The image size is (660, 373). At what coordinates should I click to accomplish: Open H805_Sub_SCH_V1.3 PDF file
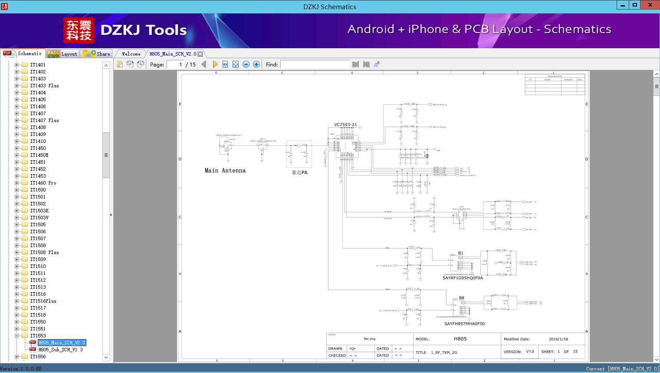60,350
